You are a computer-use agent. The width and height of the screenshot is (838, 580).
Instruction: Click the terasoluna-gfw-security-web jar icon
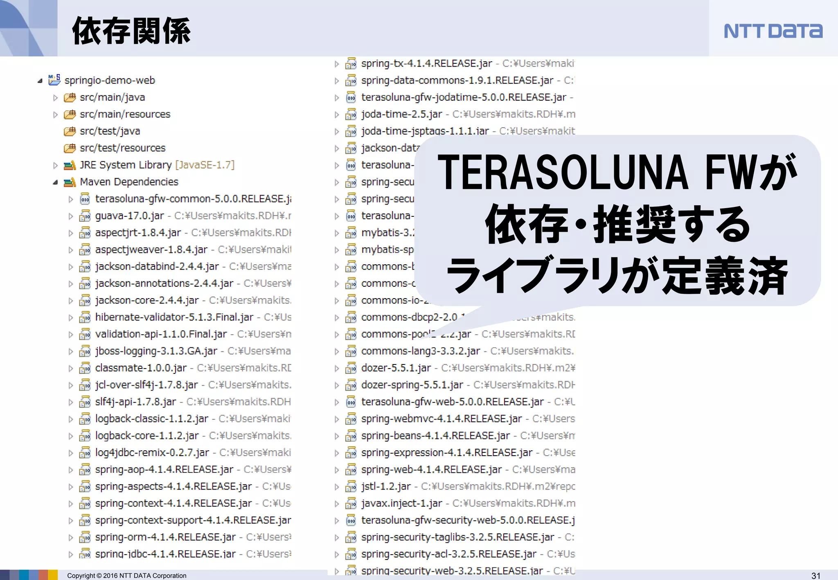click(351, 520)
